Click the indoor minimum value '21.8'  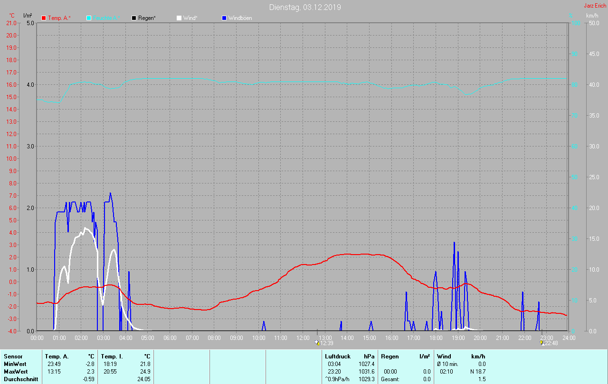point(146,364)
